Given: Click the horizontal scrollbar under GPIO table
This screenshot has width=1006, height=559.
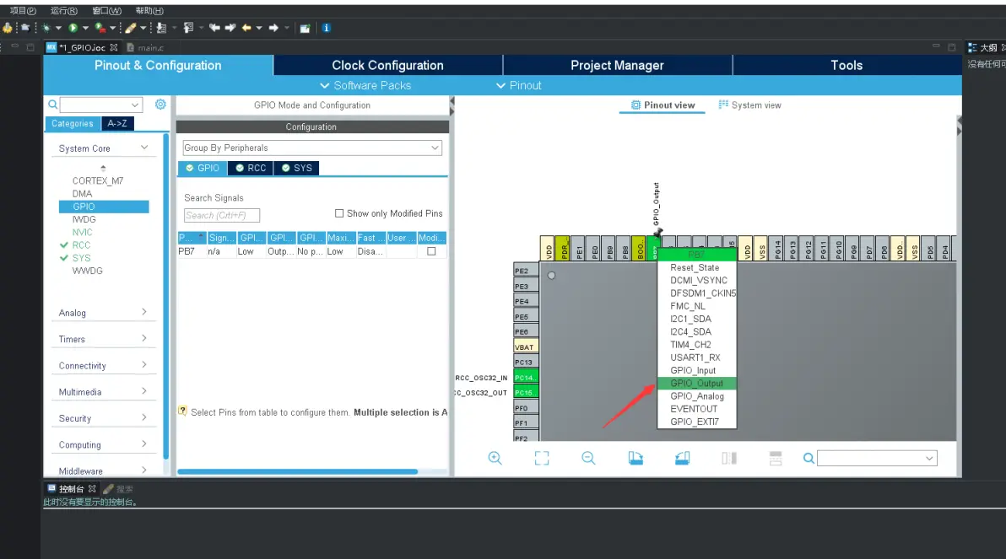Looking at the screenshot, I should click(297, 471).
